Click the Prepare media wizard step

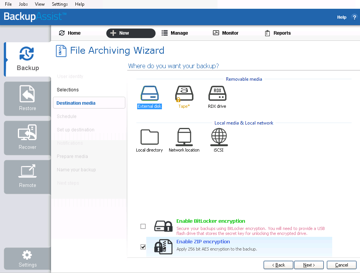coord(72,156)
